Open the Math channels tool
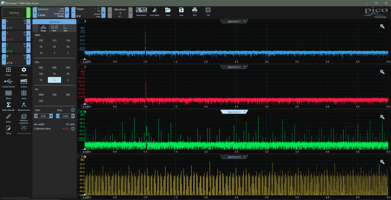This screenshot has width=391, height=200. click(x=8, y=106)
